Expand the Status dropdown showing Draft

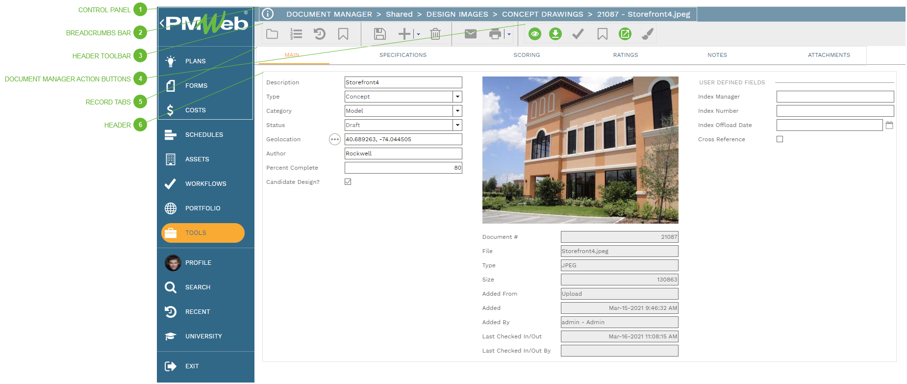(457, 126)
